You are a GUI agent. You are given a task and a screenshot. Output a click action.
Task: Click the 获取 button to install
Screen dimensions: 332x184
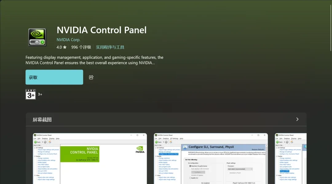click(54, 77)
